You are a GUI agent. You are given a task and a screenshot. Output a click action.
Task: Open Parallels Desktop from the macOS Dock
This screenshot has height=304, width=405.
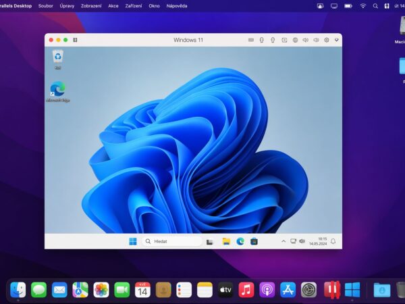(331, 290)
